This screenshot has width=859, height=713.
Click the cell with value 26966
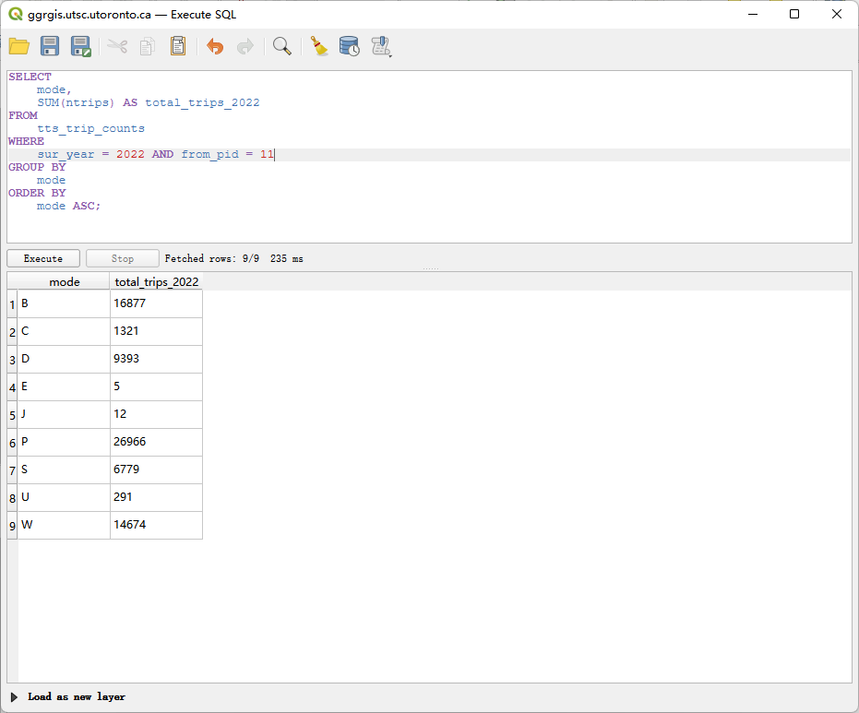tap(156, 442)
